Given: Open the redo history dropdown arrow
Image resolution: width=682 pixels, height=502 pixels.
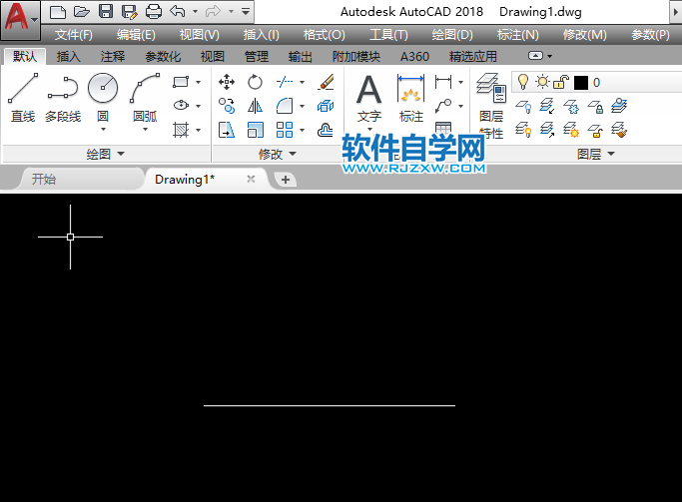Looking at the screenshot, I should [231, 11].
